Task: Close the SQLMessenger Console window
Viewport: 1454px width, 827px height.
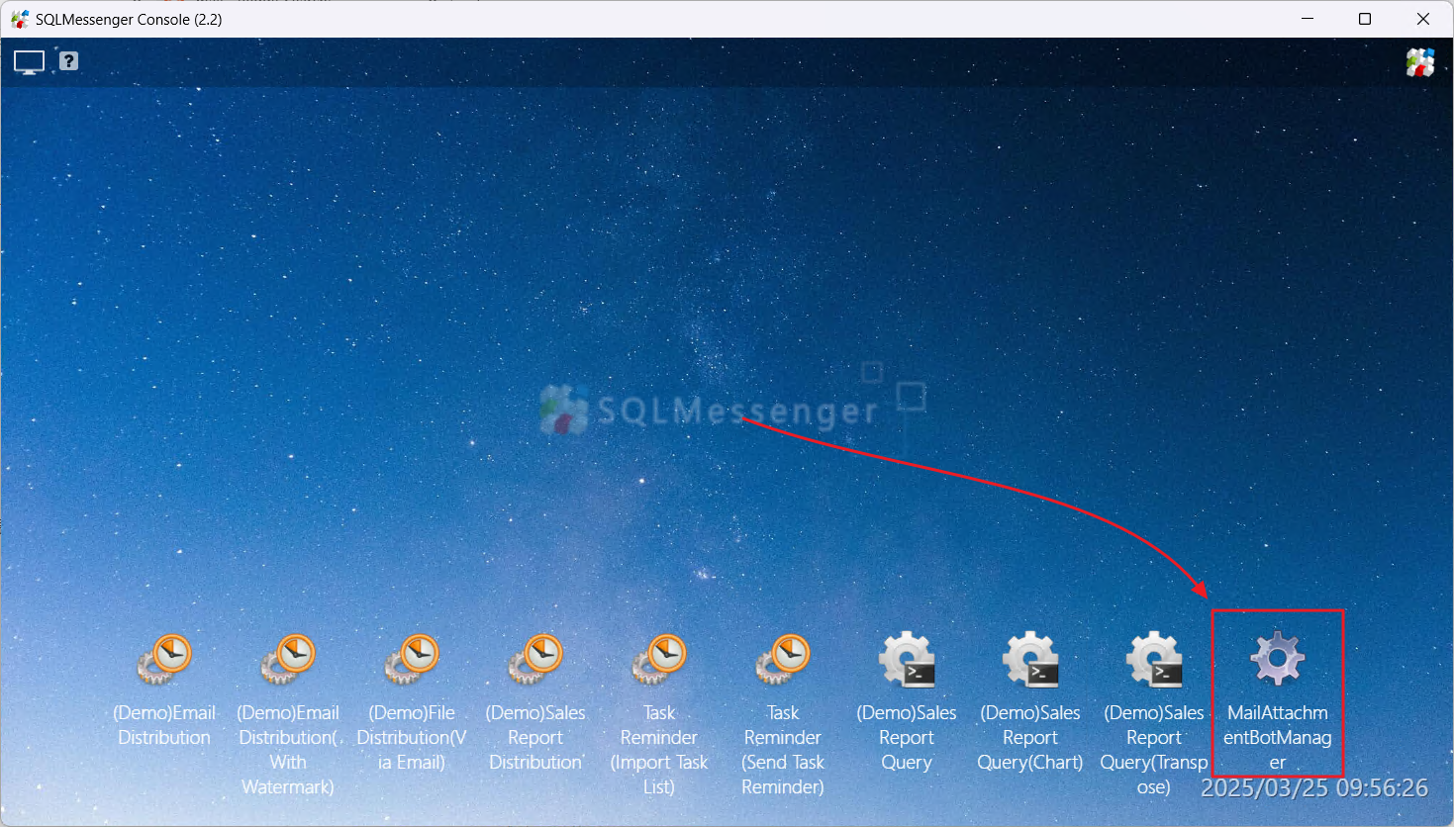Action: click(1423, 19)
